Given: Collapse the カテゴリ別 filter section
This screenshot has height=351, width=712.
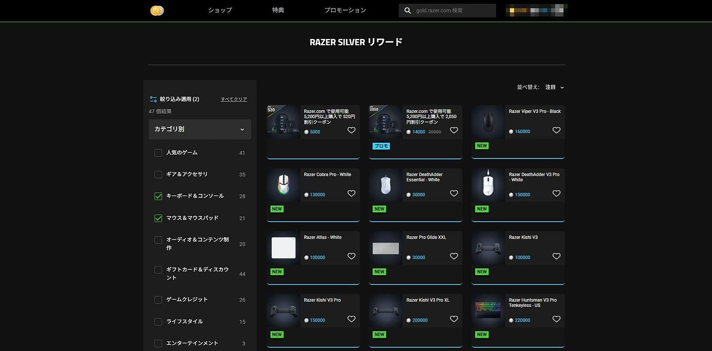Looking at the screenshot, I should click(242, 129).
